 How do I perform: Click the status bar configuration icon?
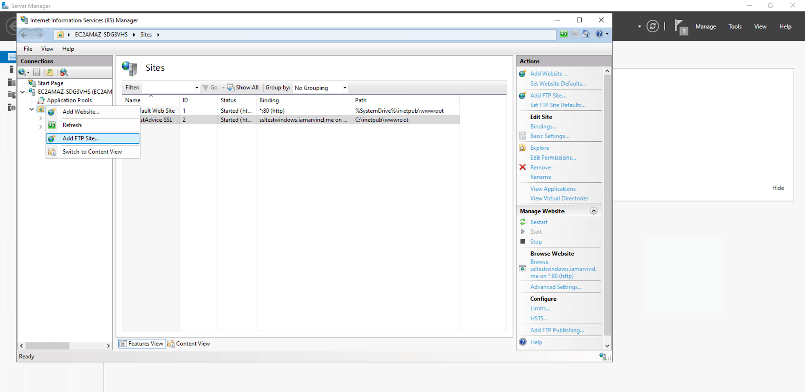(x=603, y=356)
